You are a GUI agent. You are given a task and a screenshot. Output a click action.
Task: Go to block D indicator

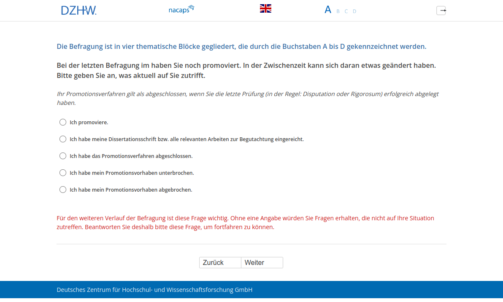[x=354, y=11]
